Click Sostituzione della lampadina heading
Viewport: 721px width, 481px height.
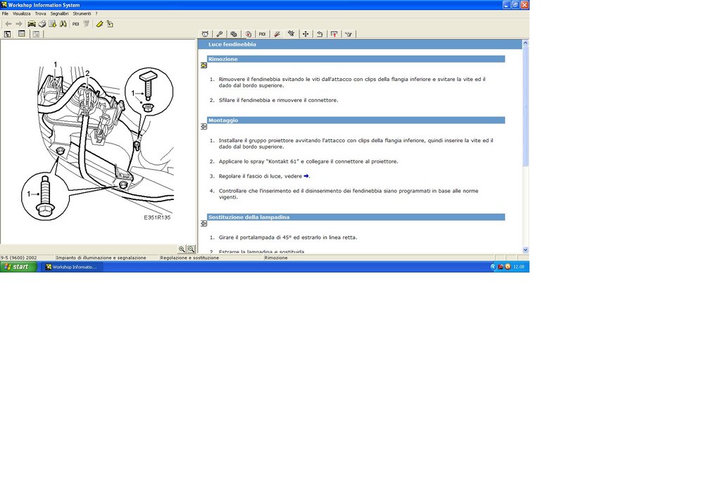[356, 217]
